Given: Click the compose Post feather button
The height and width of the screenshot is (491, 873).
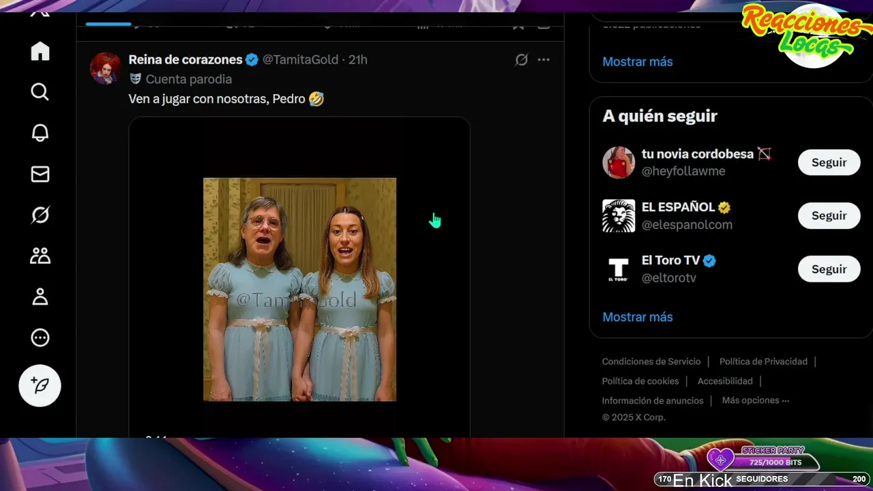Looking at the screenshot, I should [x=40, y=386].
